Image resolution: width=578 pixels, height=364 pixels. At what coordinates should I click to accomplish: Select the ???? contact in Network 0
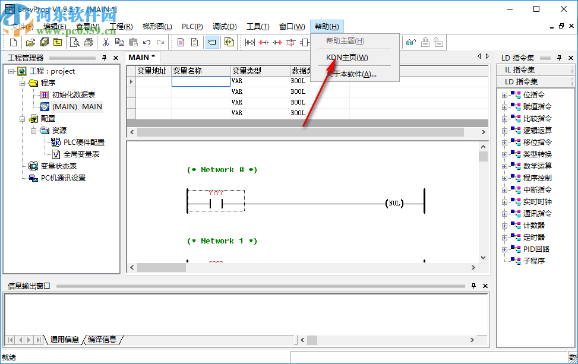point(216,201)
